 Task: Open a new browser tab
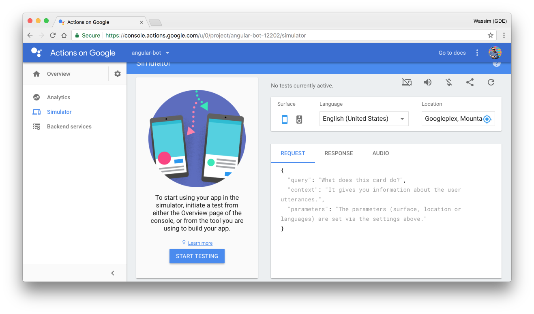point(155,23)
